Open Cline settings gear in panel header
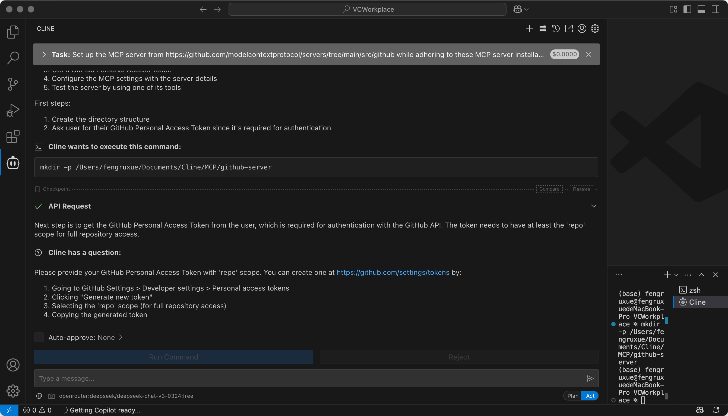Viewport: 728px width, 416px height. click(595, 29)
